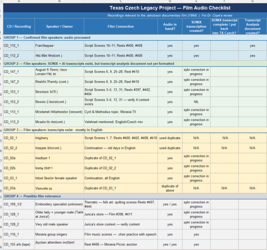The width and height of the screenshot is (267, 250).
Task: Click 'Script Scenes 1, 7; Reels #400' cell
Action: point(121,138)
